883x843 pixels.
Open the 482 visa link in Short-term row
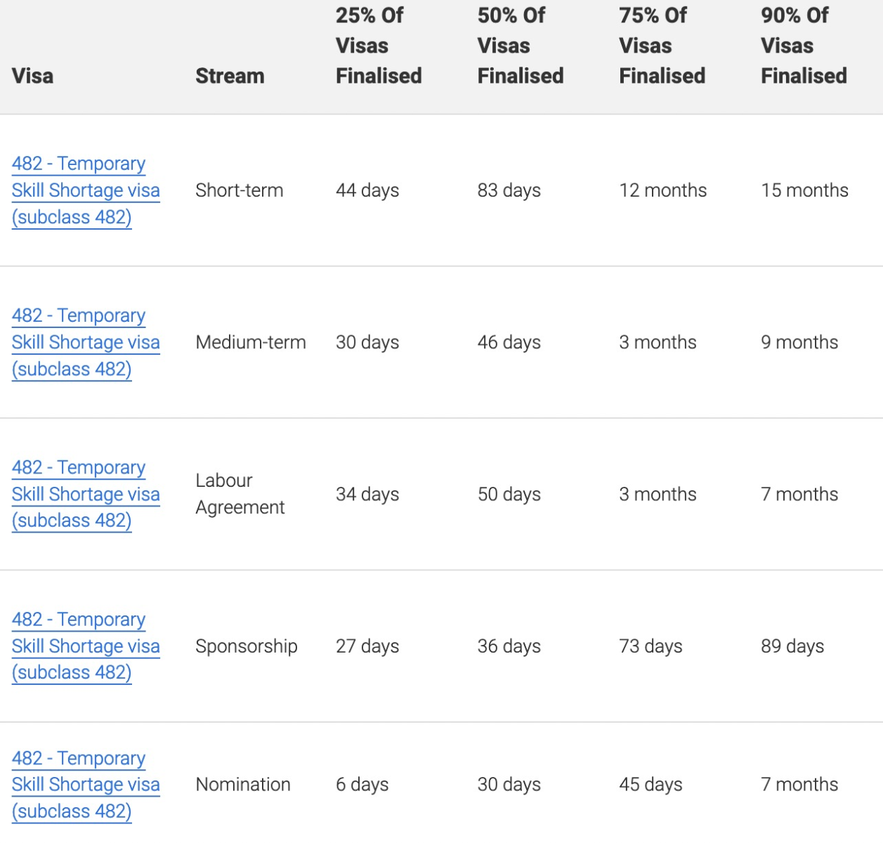coord(86,190)
